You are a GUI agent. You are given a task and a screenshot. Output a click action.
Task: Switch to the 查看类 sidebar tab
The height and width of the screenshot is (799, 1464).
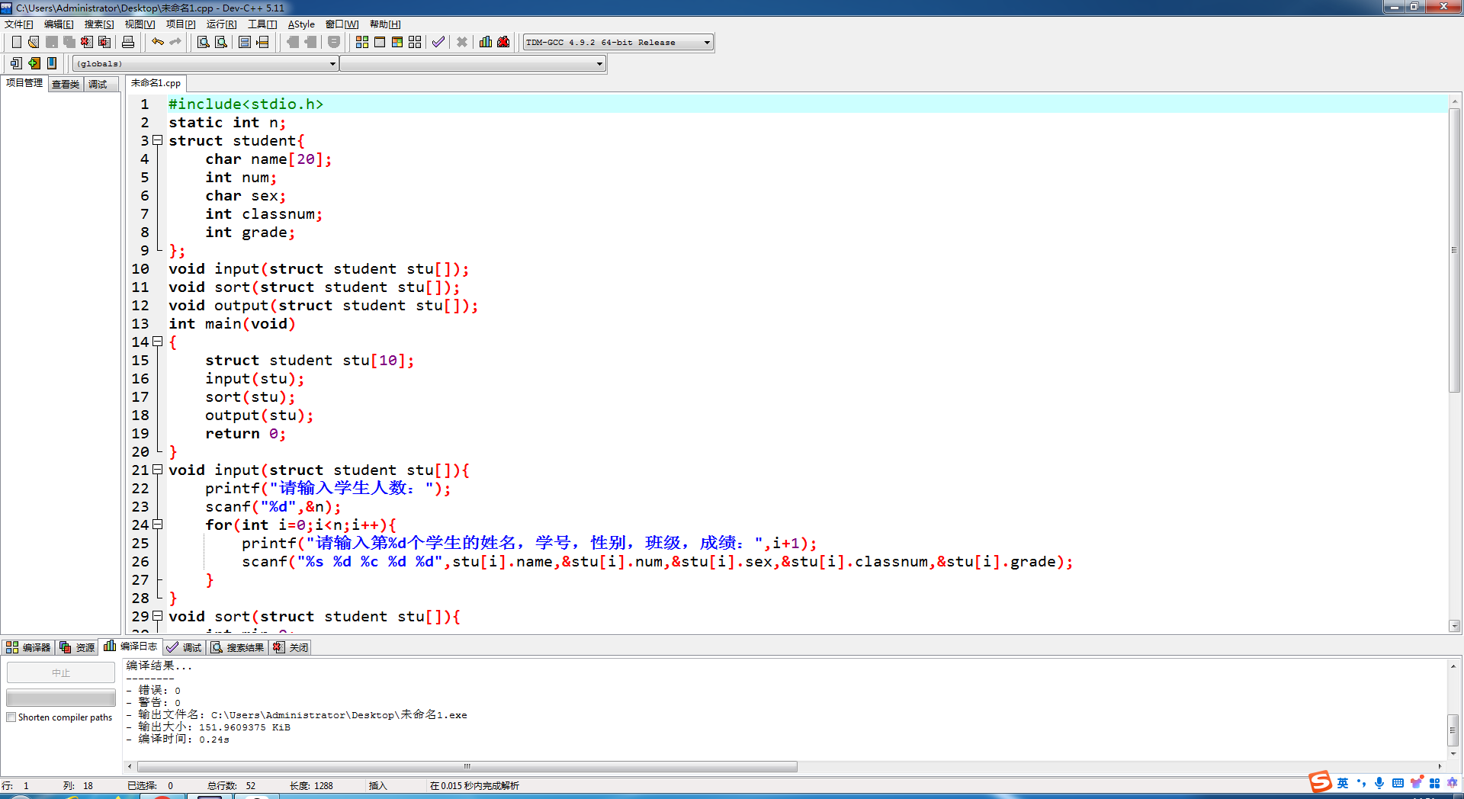(66, 84)
